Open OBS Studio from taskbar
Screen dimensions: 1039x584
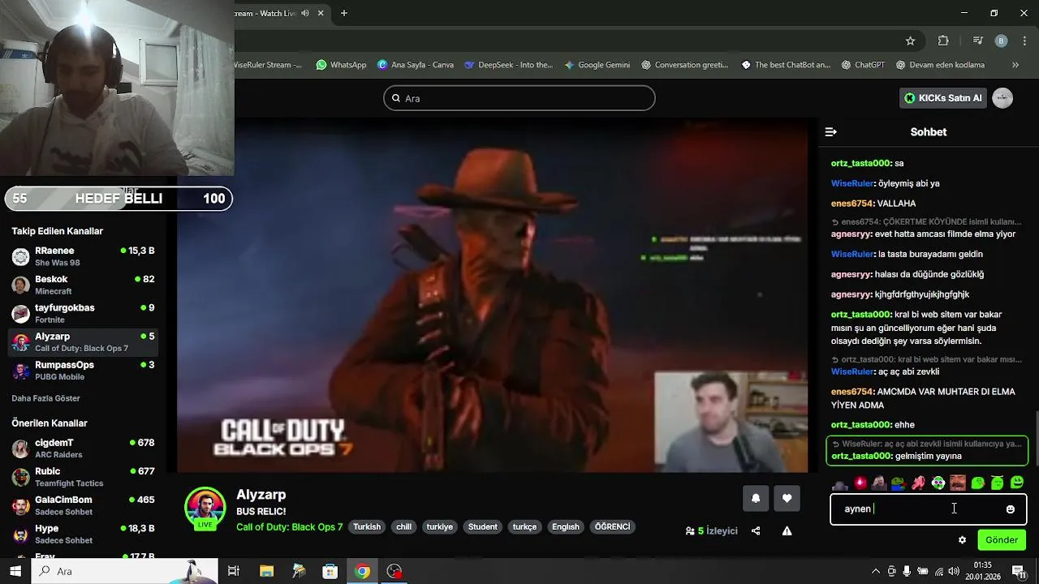pos(394,572)
